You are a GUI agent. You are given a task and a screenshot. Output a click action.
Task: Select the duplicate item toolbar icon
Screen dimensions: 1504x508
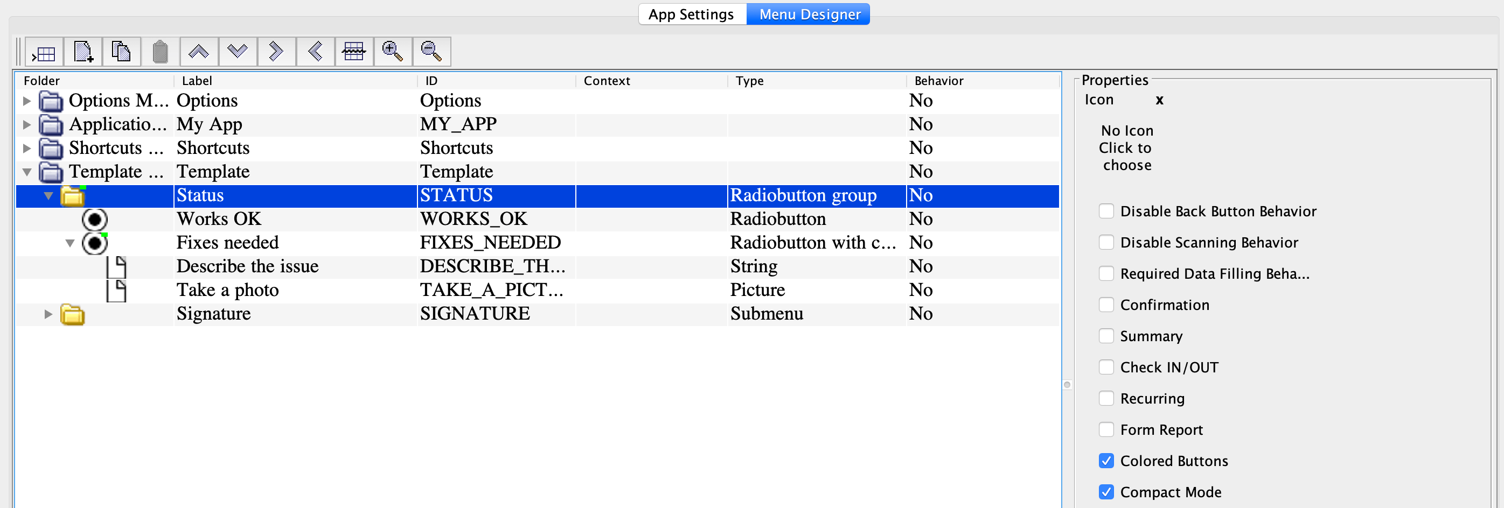coord(121,51)
